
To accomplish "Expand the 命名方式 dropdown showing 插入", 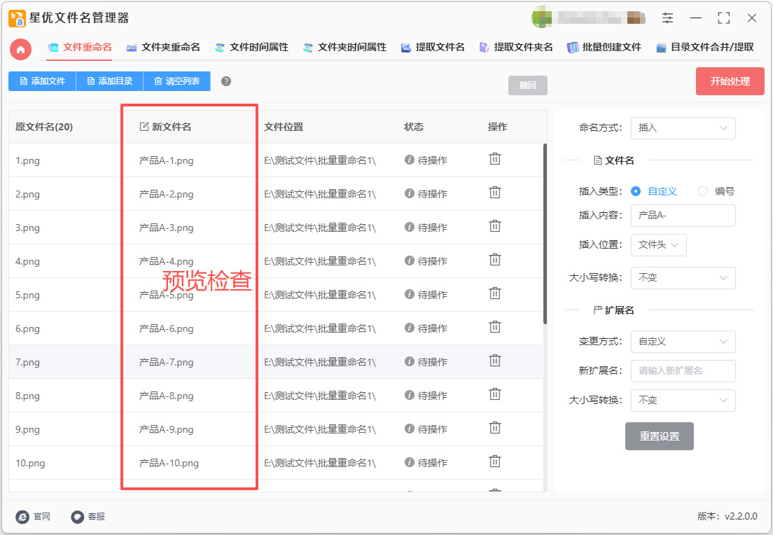I will point(683,128).
